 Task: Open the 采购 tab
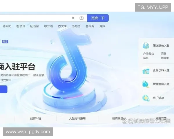[x=90, y=26]
